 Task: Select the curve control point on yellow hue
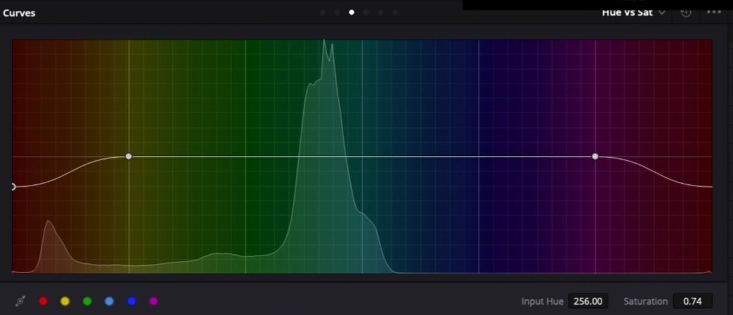pos(129,157)
